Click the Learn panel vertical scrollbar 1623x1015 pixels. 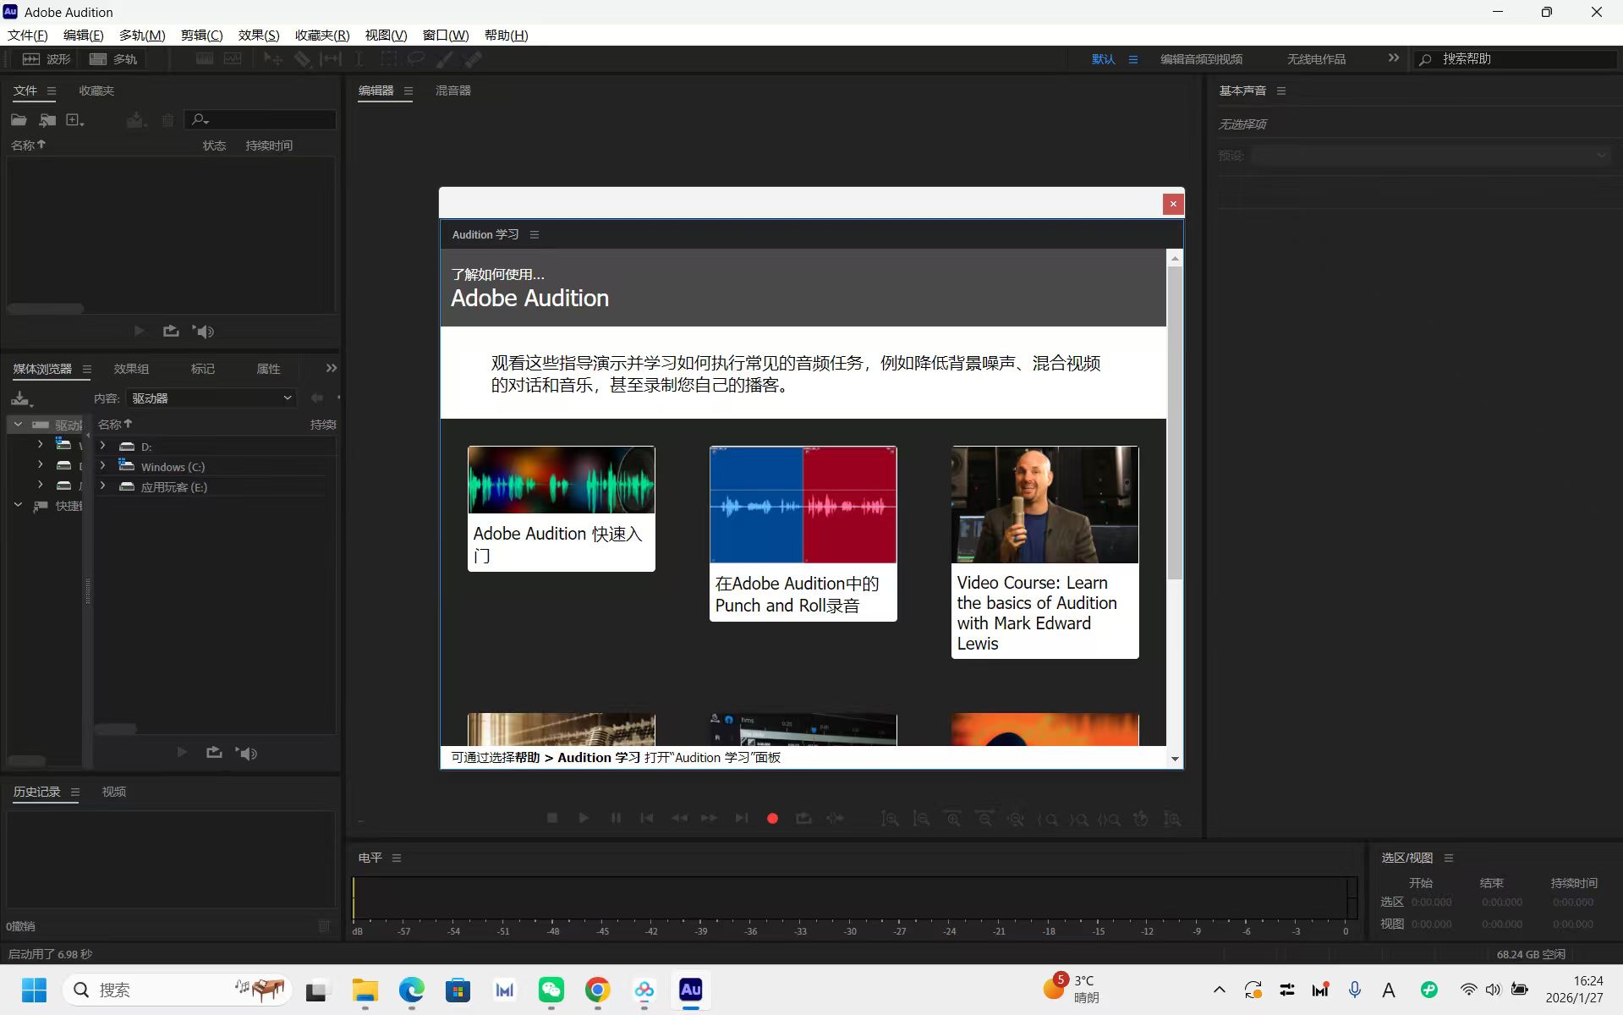pos(1175,423)
